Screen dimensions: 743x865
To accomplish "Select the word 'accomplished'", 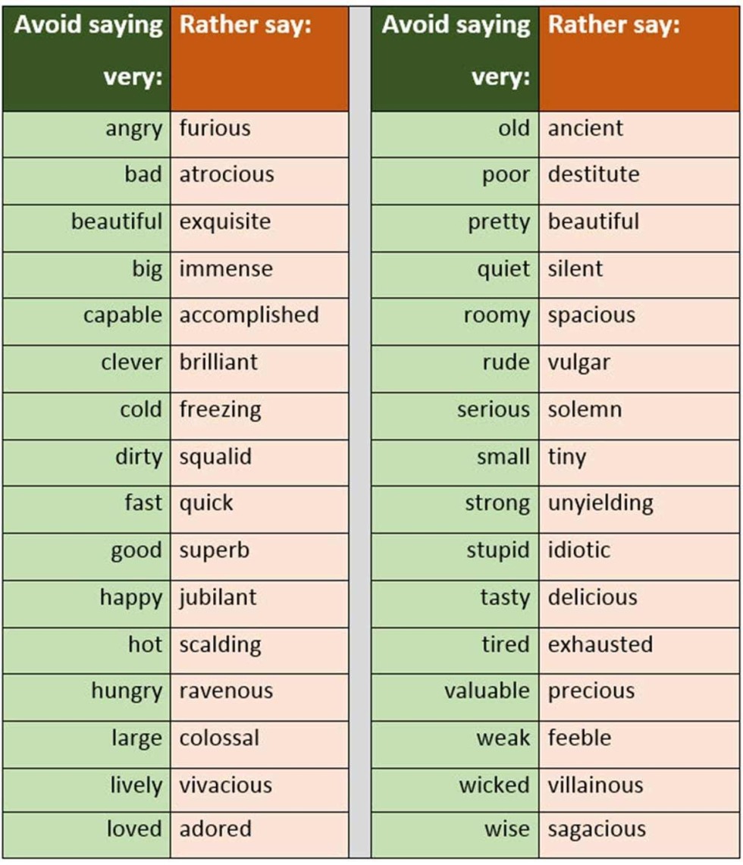I will pos(249,315).
